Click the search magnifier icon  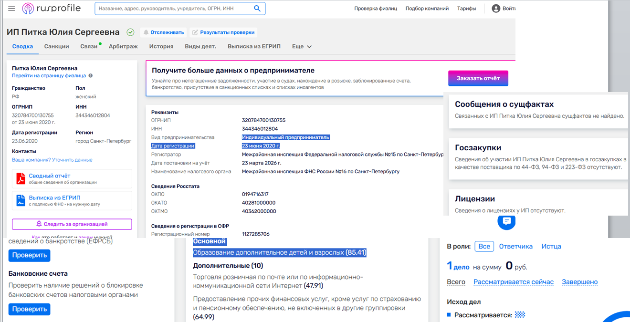257,9
